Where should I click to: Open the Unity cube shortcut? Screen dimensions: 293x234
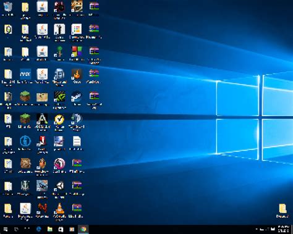59,186
